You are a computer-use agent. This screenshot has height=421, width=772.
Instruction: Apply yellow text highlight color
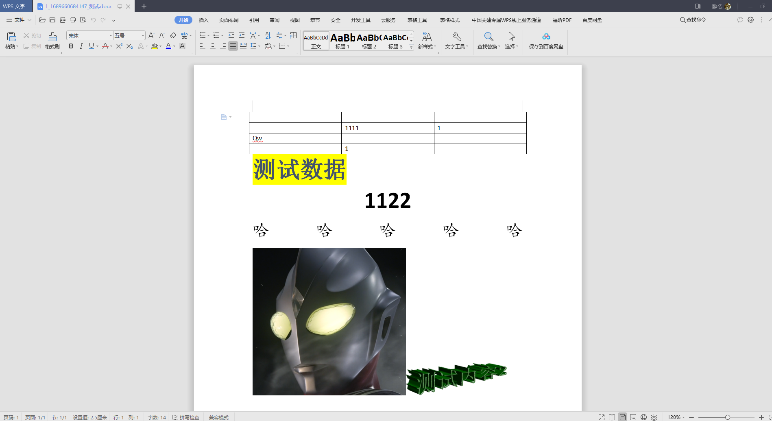pyautogui.click(x=154, y=46)
